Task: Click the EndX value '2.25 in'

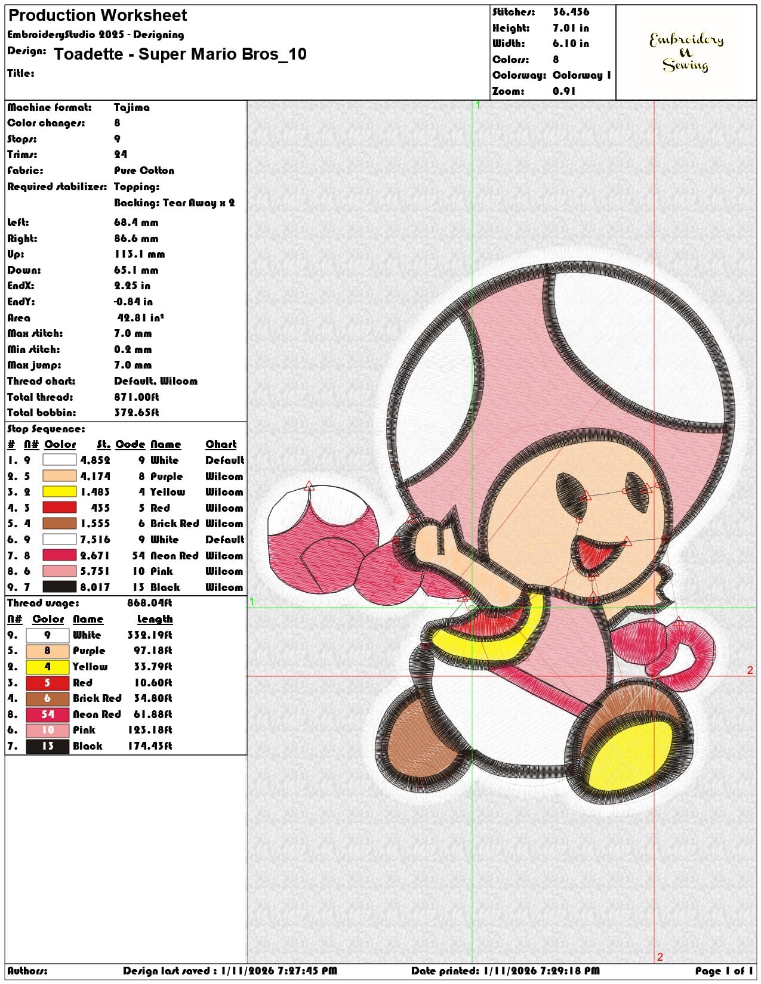Action: coord(132,286)
